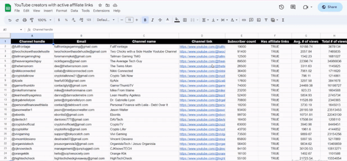Toggle italic text formatting

pos(153,20)
